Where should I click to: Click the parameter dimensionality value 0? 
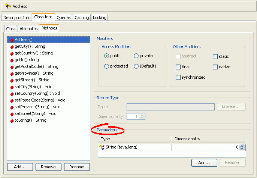pos(237,147)
